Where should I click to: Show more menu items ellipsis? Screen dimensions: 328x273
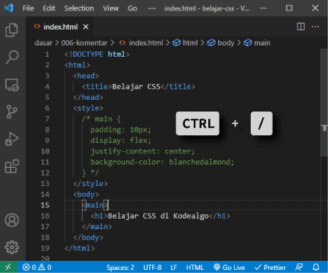[152, 8]
